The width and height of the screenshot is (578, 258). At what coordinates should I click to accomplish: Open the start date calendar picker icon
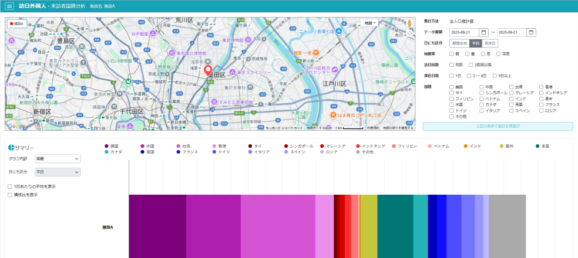coord(483,32)
